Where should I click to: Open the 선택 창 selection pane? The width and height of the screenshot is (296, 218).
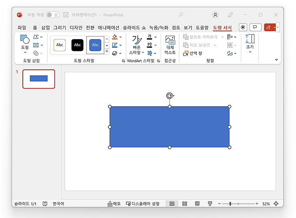[x=192, y=53]
